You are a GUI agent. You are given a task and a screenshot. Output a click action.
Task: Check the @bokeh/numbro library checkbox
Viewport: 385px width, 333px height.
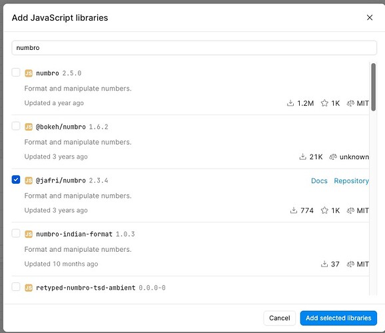click(x=16, y=126)
